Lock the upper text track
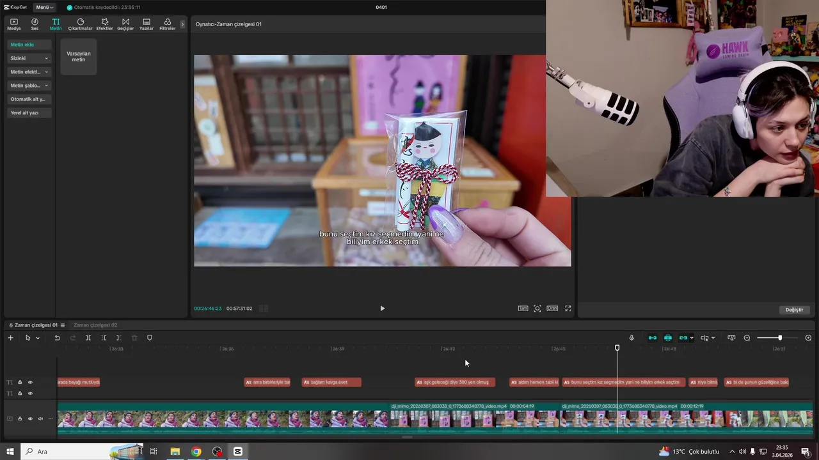The image size is (819, 460). (x=20, y=383)
